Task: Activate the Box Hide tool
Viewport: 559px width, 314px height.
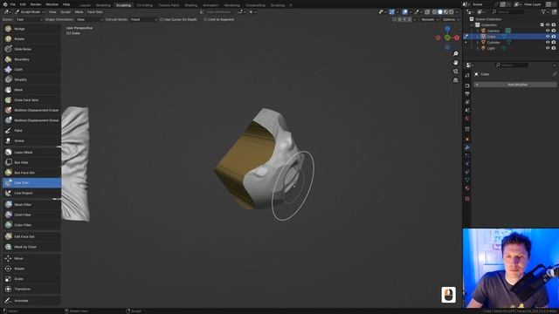Action: pos(31,162)
